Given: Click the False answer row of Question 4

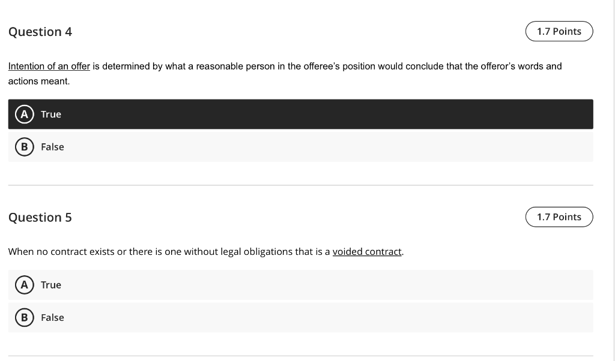Looking at the screenshot, I should 300,147.
